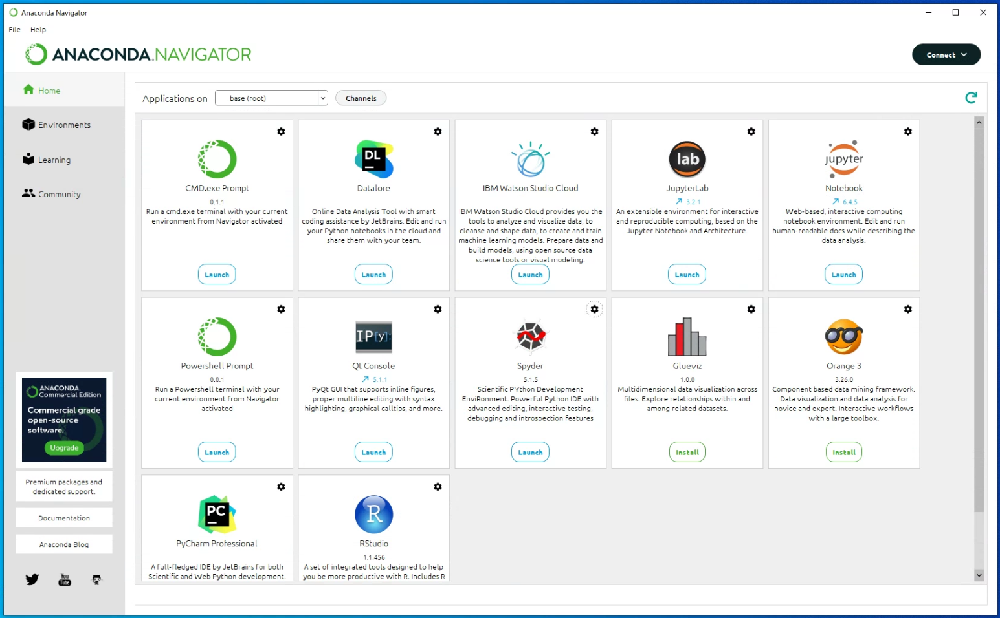Launch Qt Console
This screenshot has height=618, width=1000.
coord(373,453)
